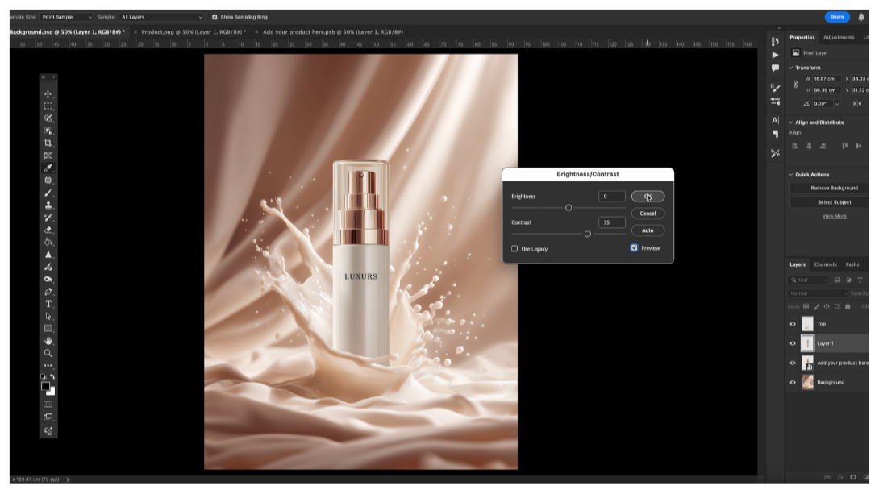Select the Clone Stamp tool
The width and height of the screenshot is (879, 494).
click(x=48, y=205)
